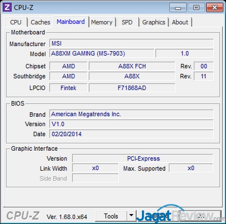Click the Motherboard group heading
Screen dimensions: 226x224
[28, 32]
